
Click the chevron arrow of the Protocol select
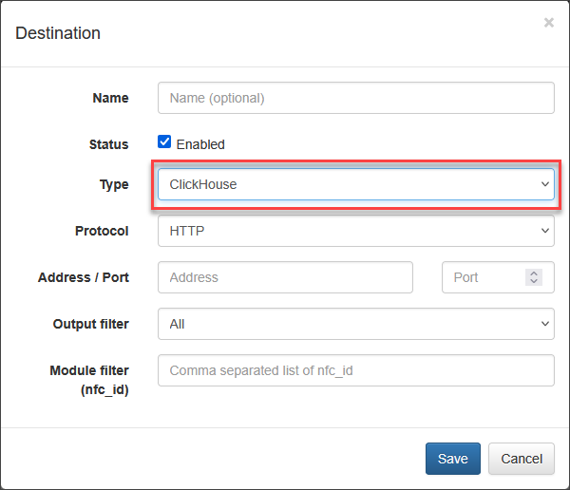(545, 231)
